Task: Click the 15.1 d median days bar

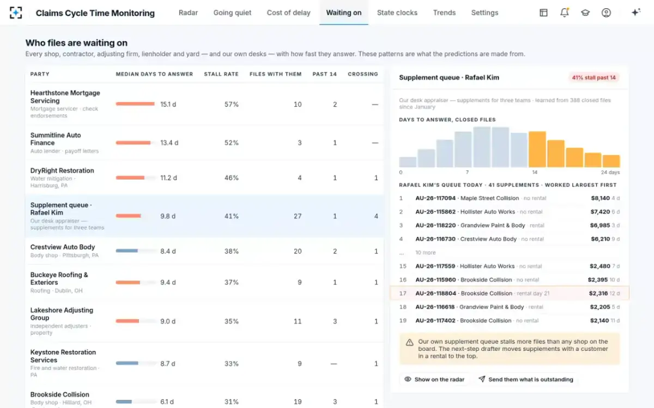Action: pos(135,104)
